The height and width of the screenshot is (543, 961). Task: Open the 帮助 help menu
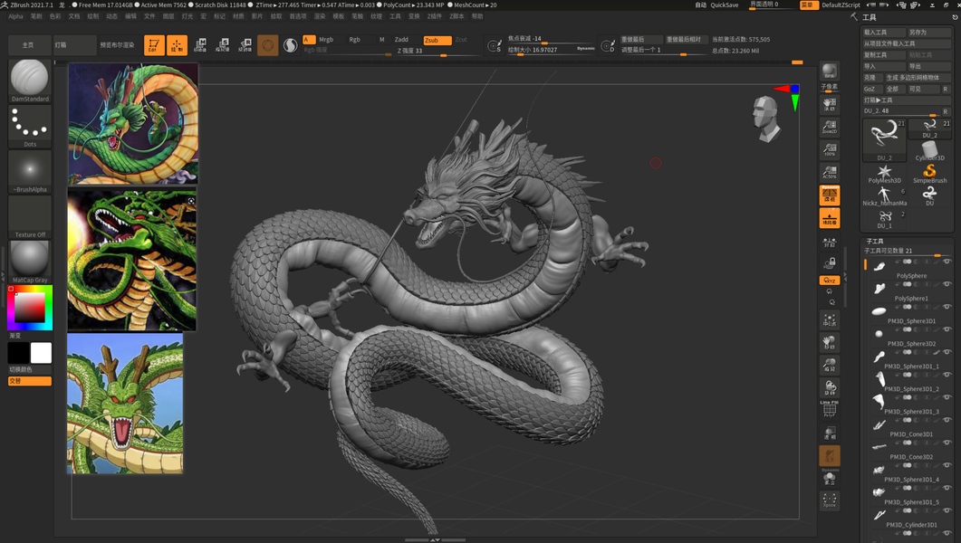[477, 16]
